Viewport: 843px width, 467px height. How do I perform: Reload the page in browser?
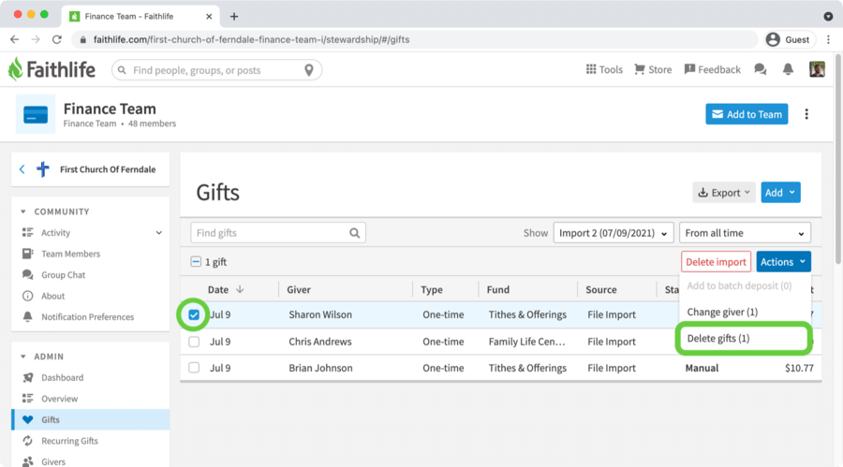[57, 39]
